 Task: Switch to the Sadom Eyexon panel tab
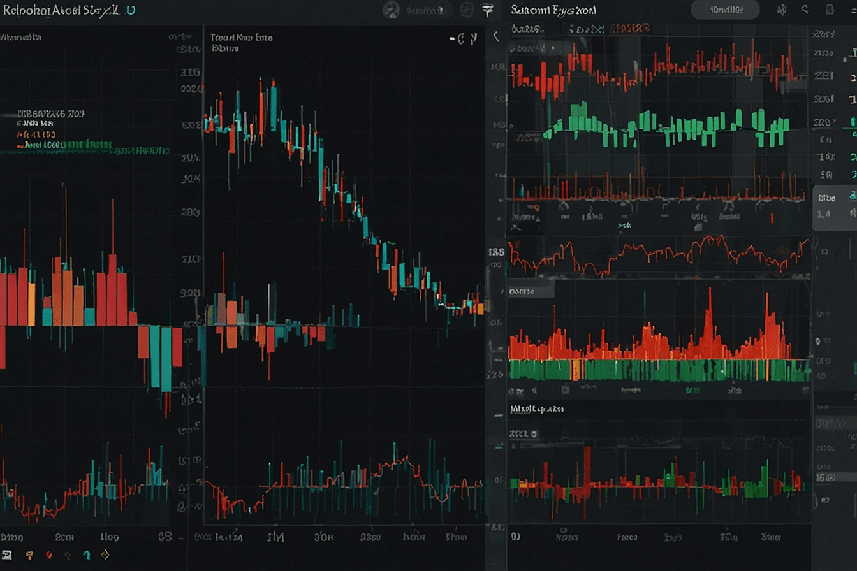(x=553, y=10)
